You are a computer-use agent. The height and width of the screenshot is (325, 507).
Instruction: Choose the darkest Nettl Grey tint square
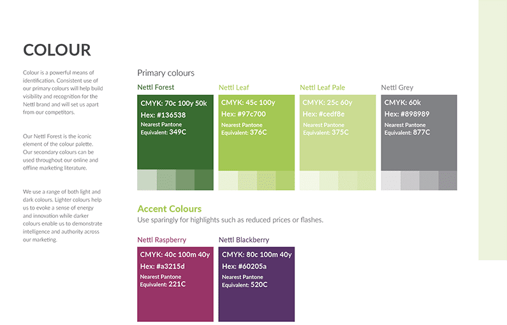click(448, 180)
